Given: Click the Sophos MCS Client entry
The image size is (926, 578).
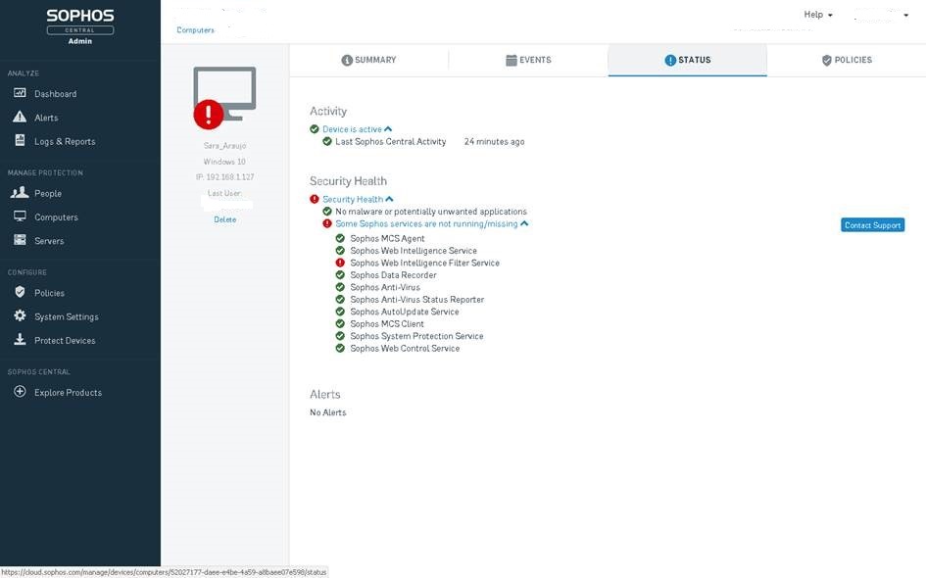Looking at the screenshot, I should pyautogui.click(x=387, y=323).
